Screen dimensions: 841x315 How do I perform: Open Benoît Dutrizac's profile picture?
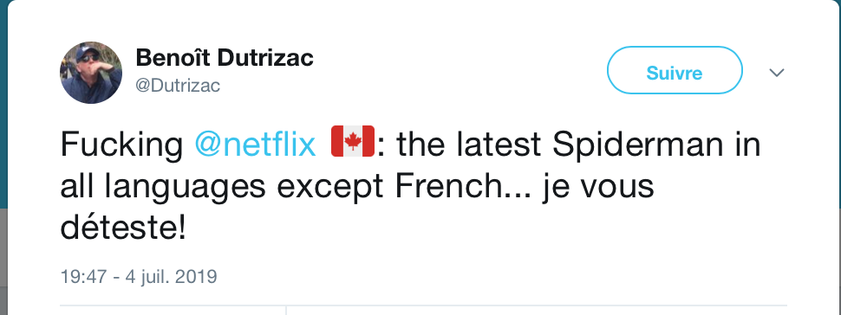(x=91, y=73)
